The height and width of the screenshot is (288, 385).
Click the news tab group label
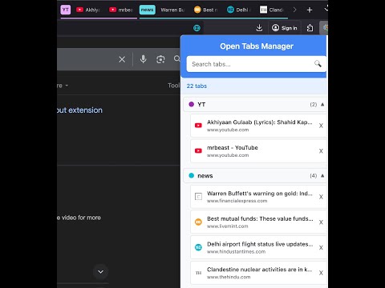148,10
